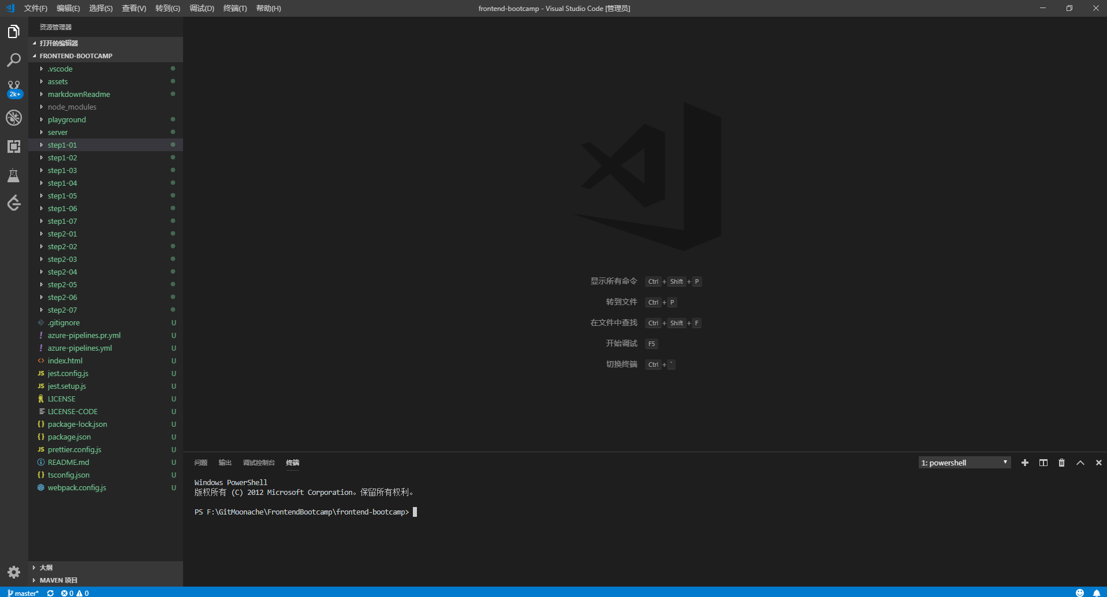Open the Debug view in activity bar

point(14,118)
